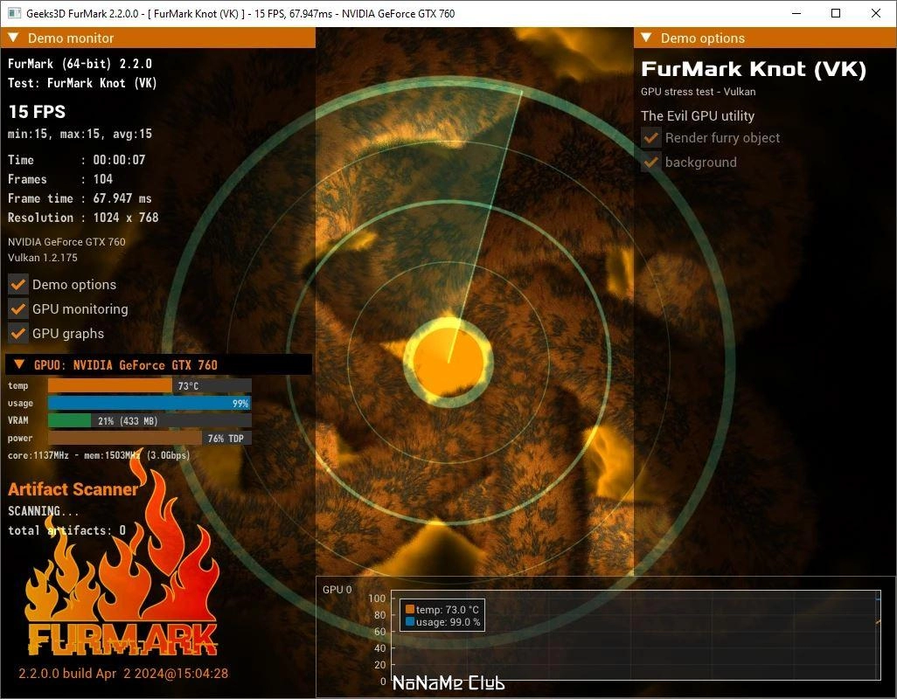This screenshot has height=699, width=897.
Task: Click the 'SCANNING...' status text
Action: tap(44, 511)
